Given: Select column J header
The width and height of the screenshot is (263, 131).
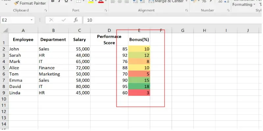Looking at the screenshot, I should click(x=248, y=31).
